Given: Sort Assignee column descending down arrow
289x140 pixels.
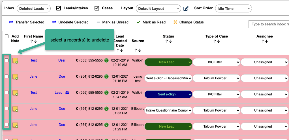Looking at the screenshot, I should 266,41.
